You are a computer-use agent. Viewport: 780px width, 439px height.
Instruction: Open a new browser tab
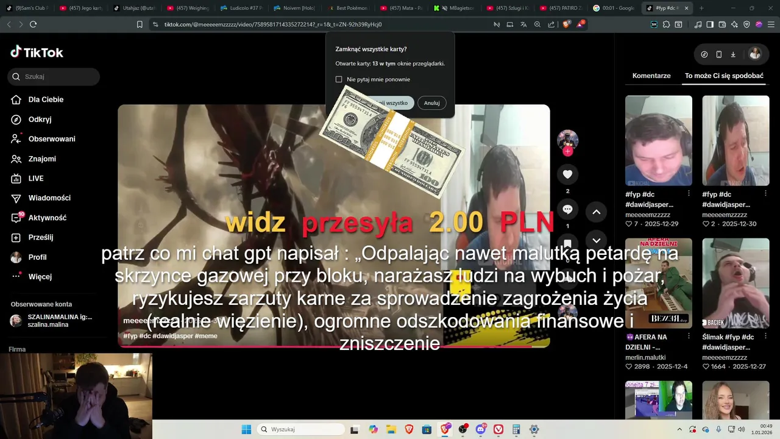click(701, 8)
